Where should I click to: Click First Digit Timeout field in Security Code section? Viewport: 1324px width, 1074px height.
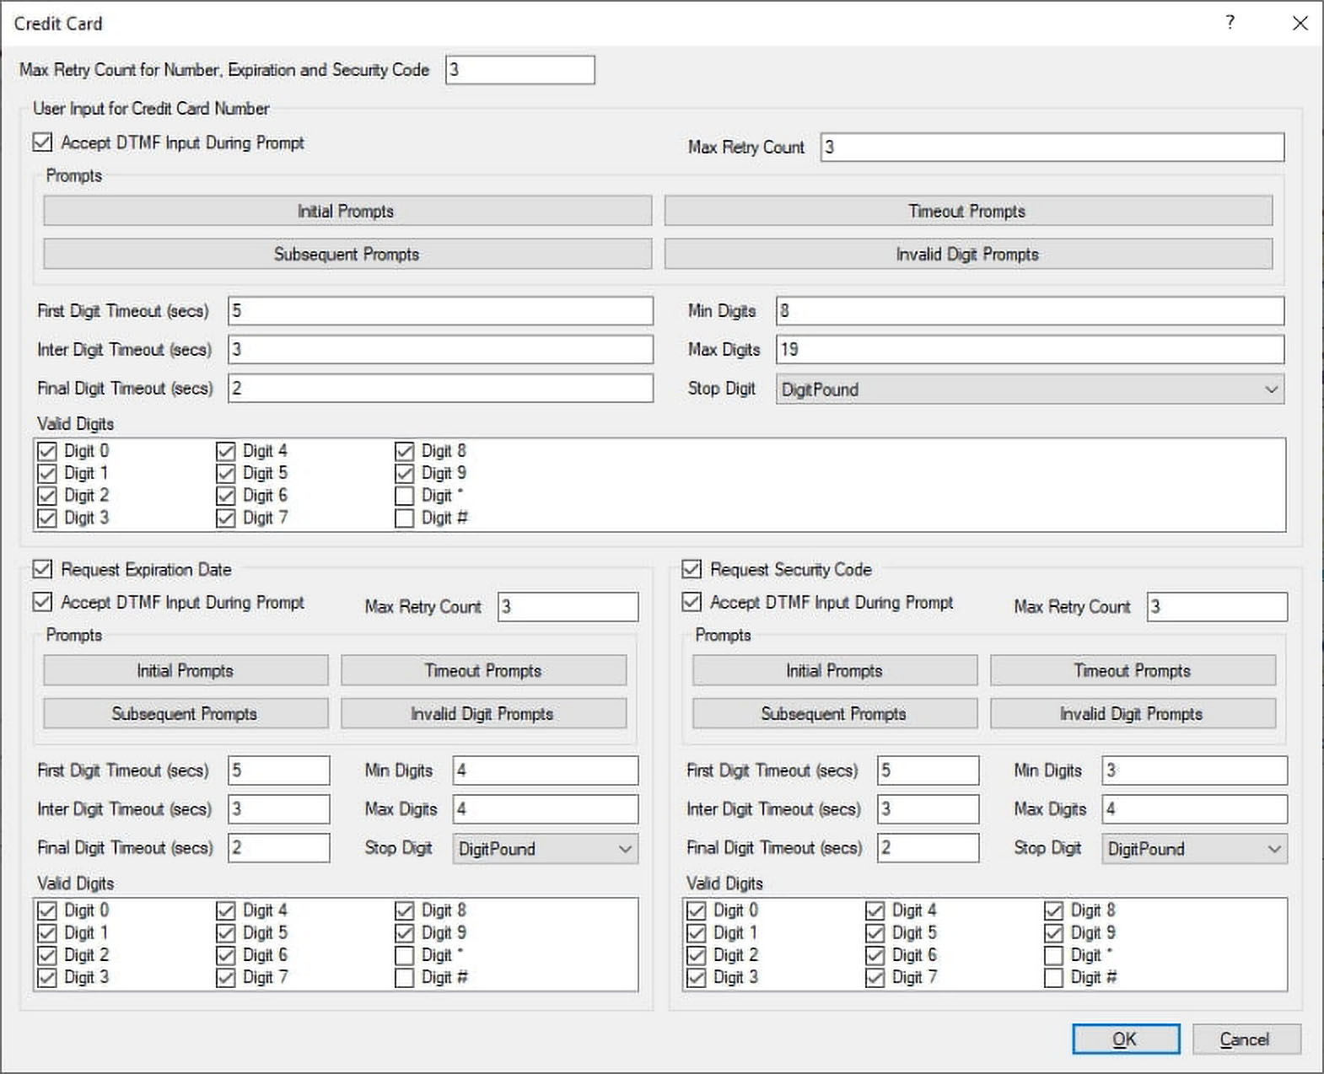tap(928, 770)
